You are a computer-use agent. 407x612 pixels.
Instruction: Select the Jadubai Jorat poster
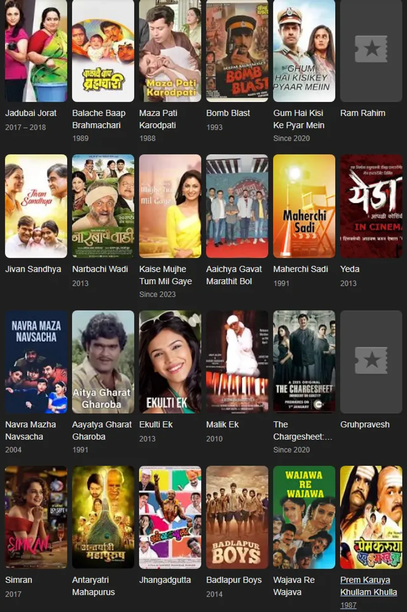pos(36,51)
